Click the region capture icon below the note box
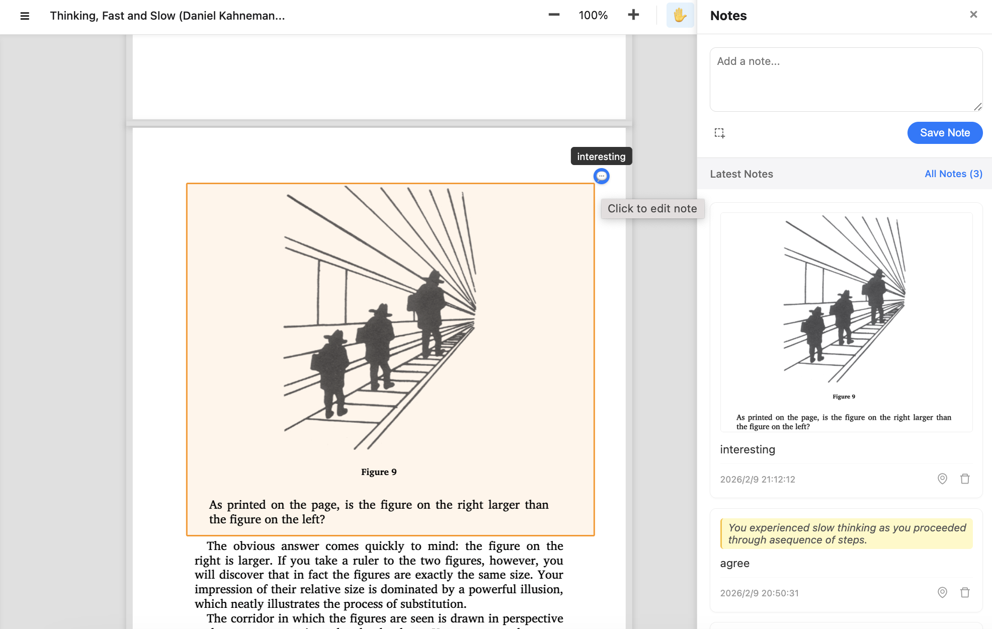 click(719, 133)
